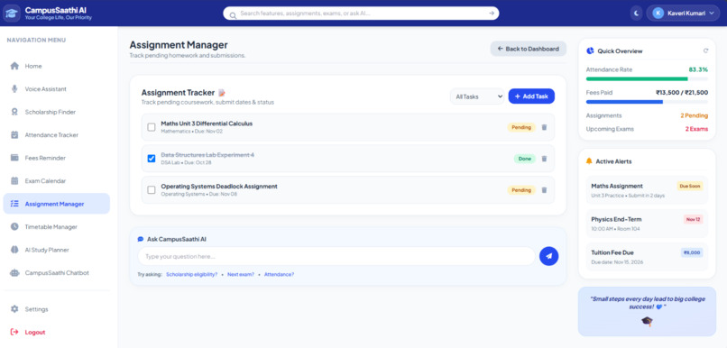Click Back to Dashboard button
Screen dimensions: 727x348
coord(528,49)
